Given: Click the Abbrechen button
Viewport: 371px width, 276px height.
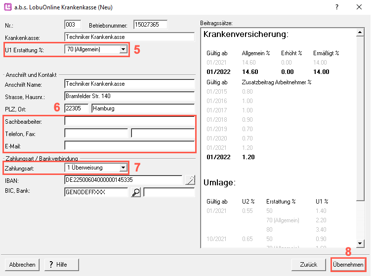Looking at the screenshot, I should pyautogui.click(x=22, y=265).
